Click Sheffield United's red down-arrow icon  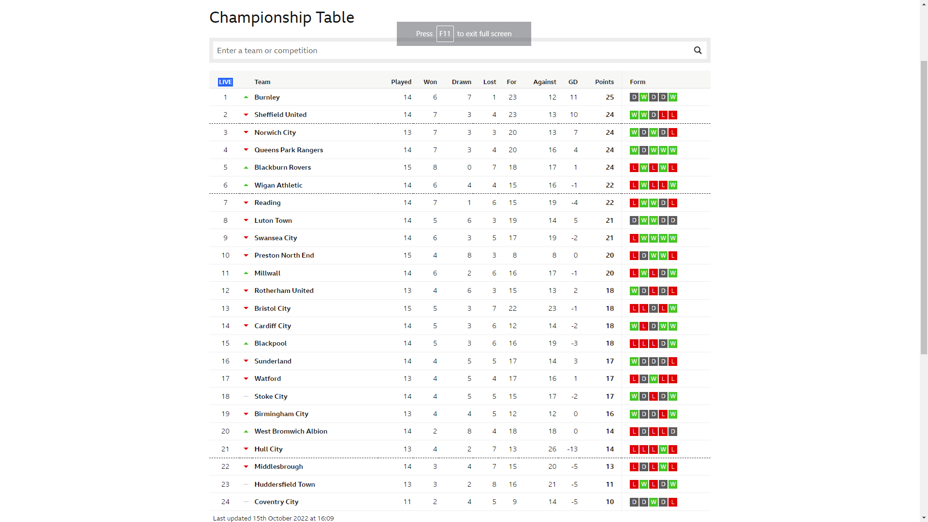click(x=246, y=115)
